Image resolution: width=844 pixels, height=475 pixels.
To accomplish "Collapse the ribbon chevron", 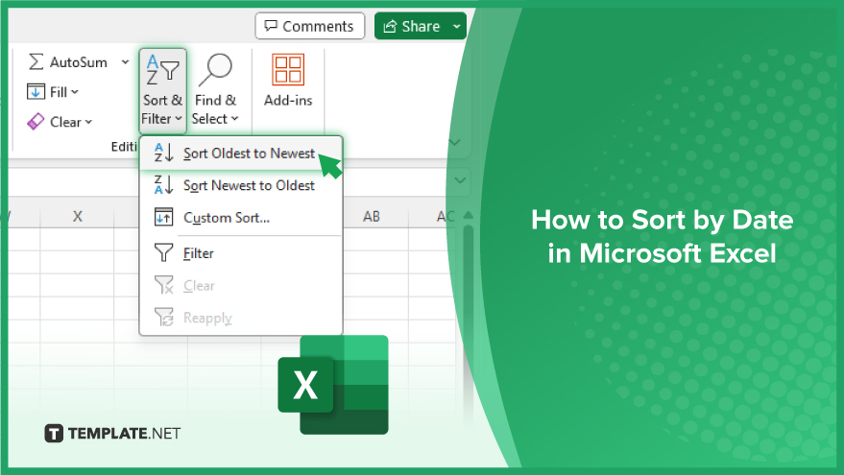I will coord(455,143).
